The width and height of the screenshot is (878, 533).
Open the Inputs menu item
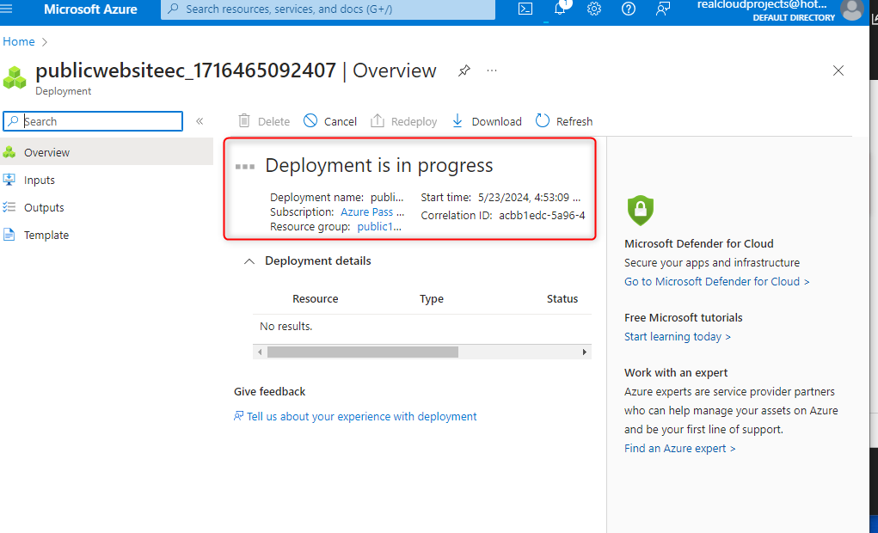pos(40,180)
